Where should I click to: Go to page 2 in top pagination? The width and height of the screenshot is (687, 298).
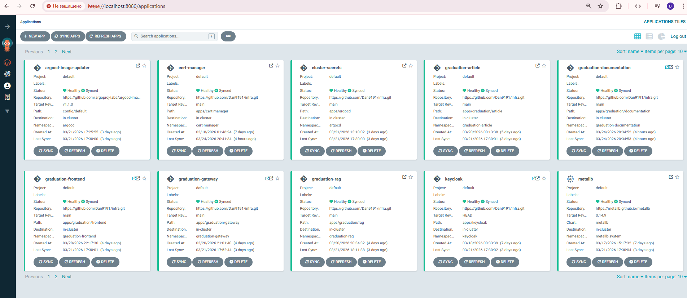56,52
